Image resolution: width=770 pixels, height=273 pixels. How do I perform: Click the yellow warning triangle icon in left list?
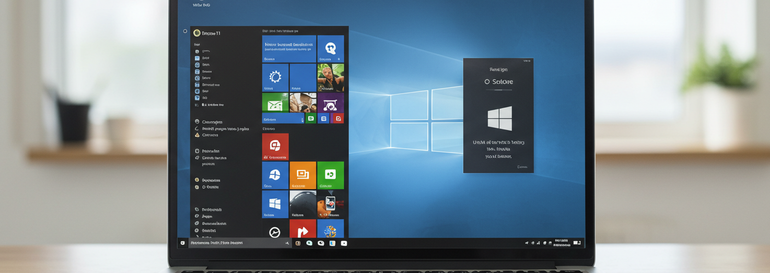197,135
